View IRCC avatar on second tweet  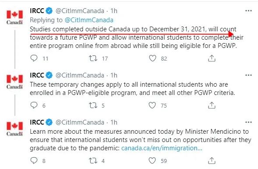[14, 81]
